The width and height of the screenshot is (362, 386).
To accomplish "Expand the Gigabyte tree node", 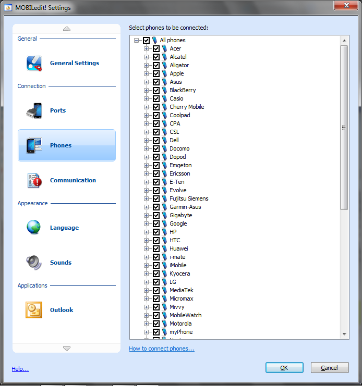I will 146,215.
